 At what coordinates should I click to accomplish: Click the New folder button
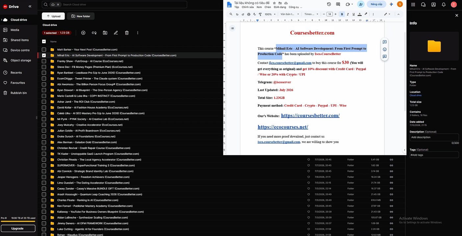pyautogui.click(x=81, y=16)
